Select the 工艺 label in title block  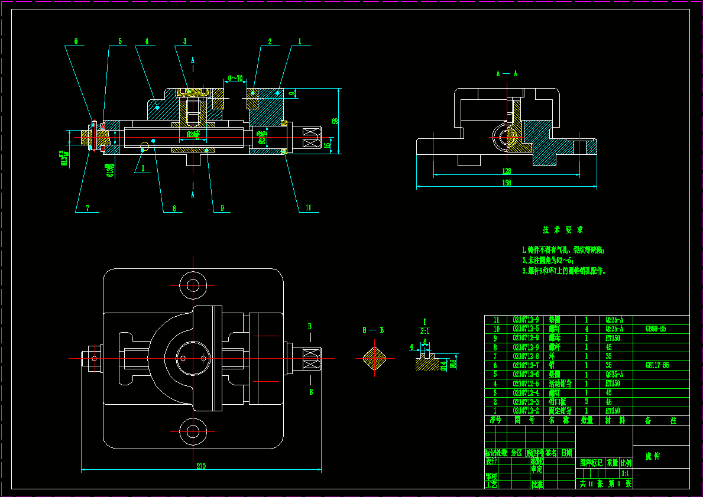point(491,485)
